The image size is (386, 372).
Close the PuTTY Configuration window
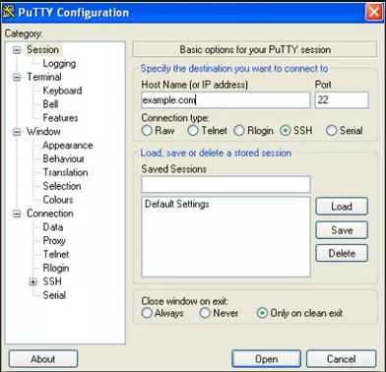(x=374, y=12)
